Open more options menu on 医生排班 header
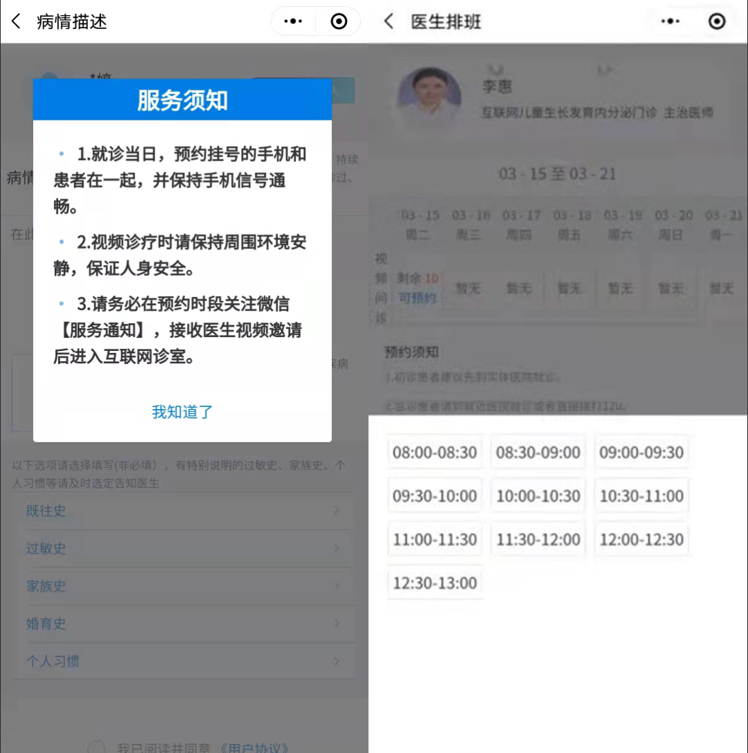The height and width of the screenshot is (753, 748). 670,21
